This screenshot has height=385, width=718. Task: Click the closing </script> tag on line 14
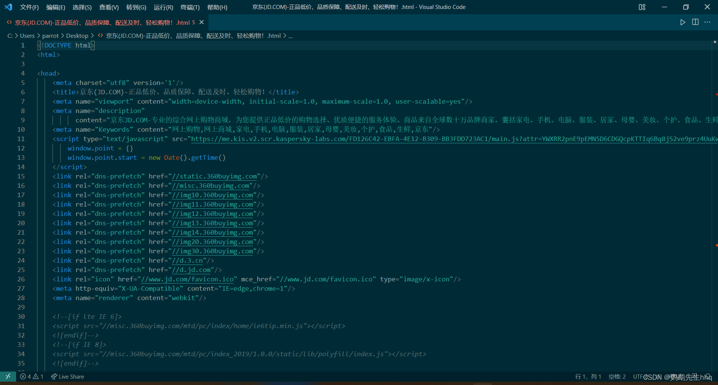70,167
